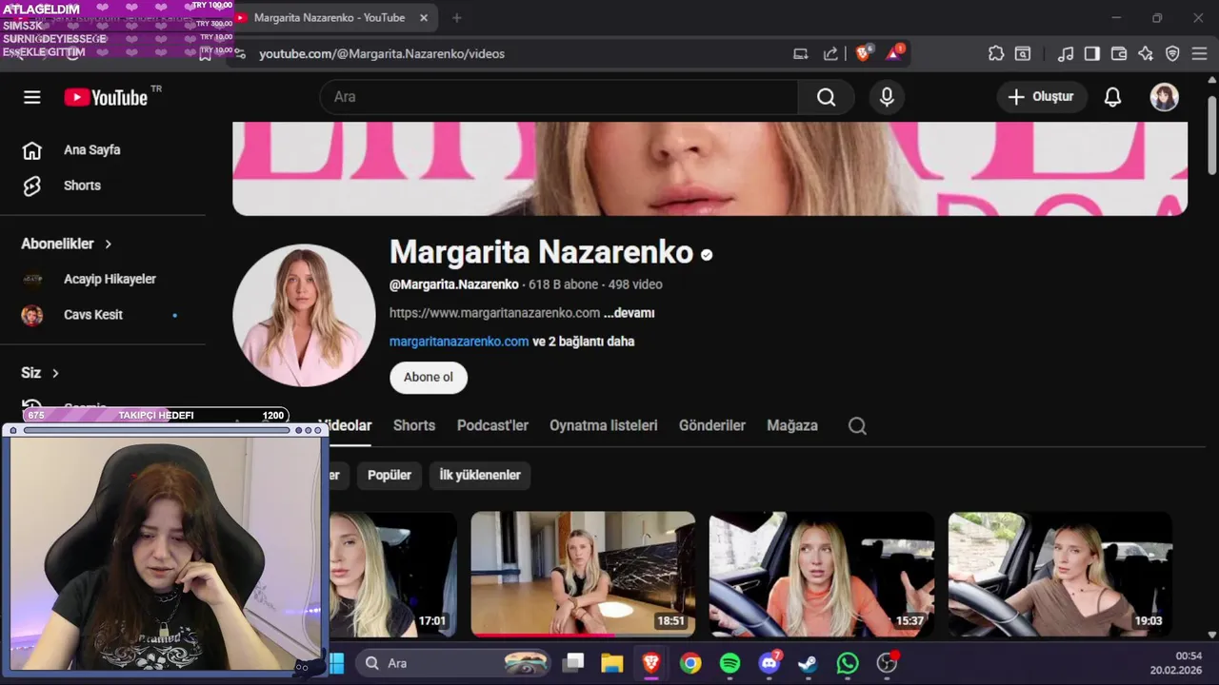Open File Explorer from taskbar
Image resolution: width=1219 pixels, height=685 pixels.
pyautogui.click(x=611, y=663)
